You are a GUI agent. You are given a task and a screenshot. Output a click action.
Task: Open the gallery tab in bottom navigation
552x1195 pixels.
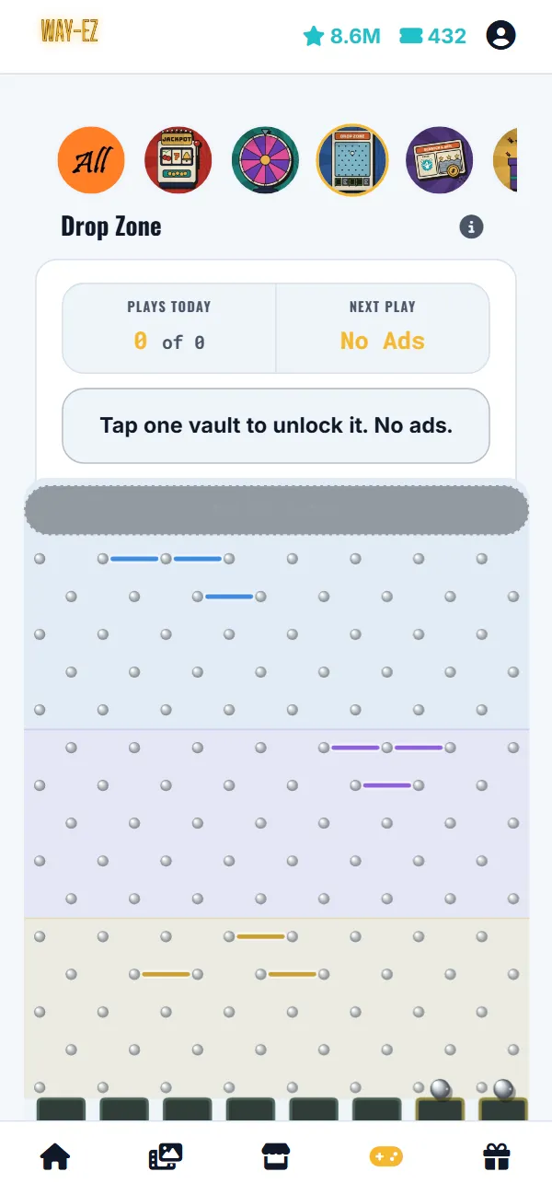click(166, 1156)
